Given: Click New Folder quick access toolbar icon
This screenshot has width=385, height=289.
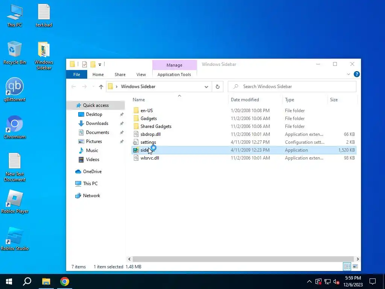Looking at the screenshot, I should click(93, 64).
